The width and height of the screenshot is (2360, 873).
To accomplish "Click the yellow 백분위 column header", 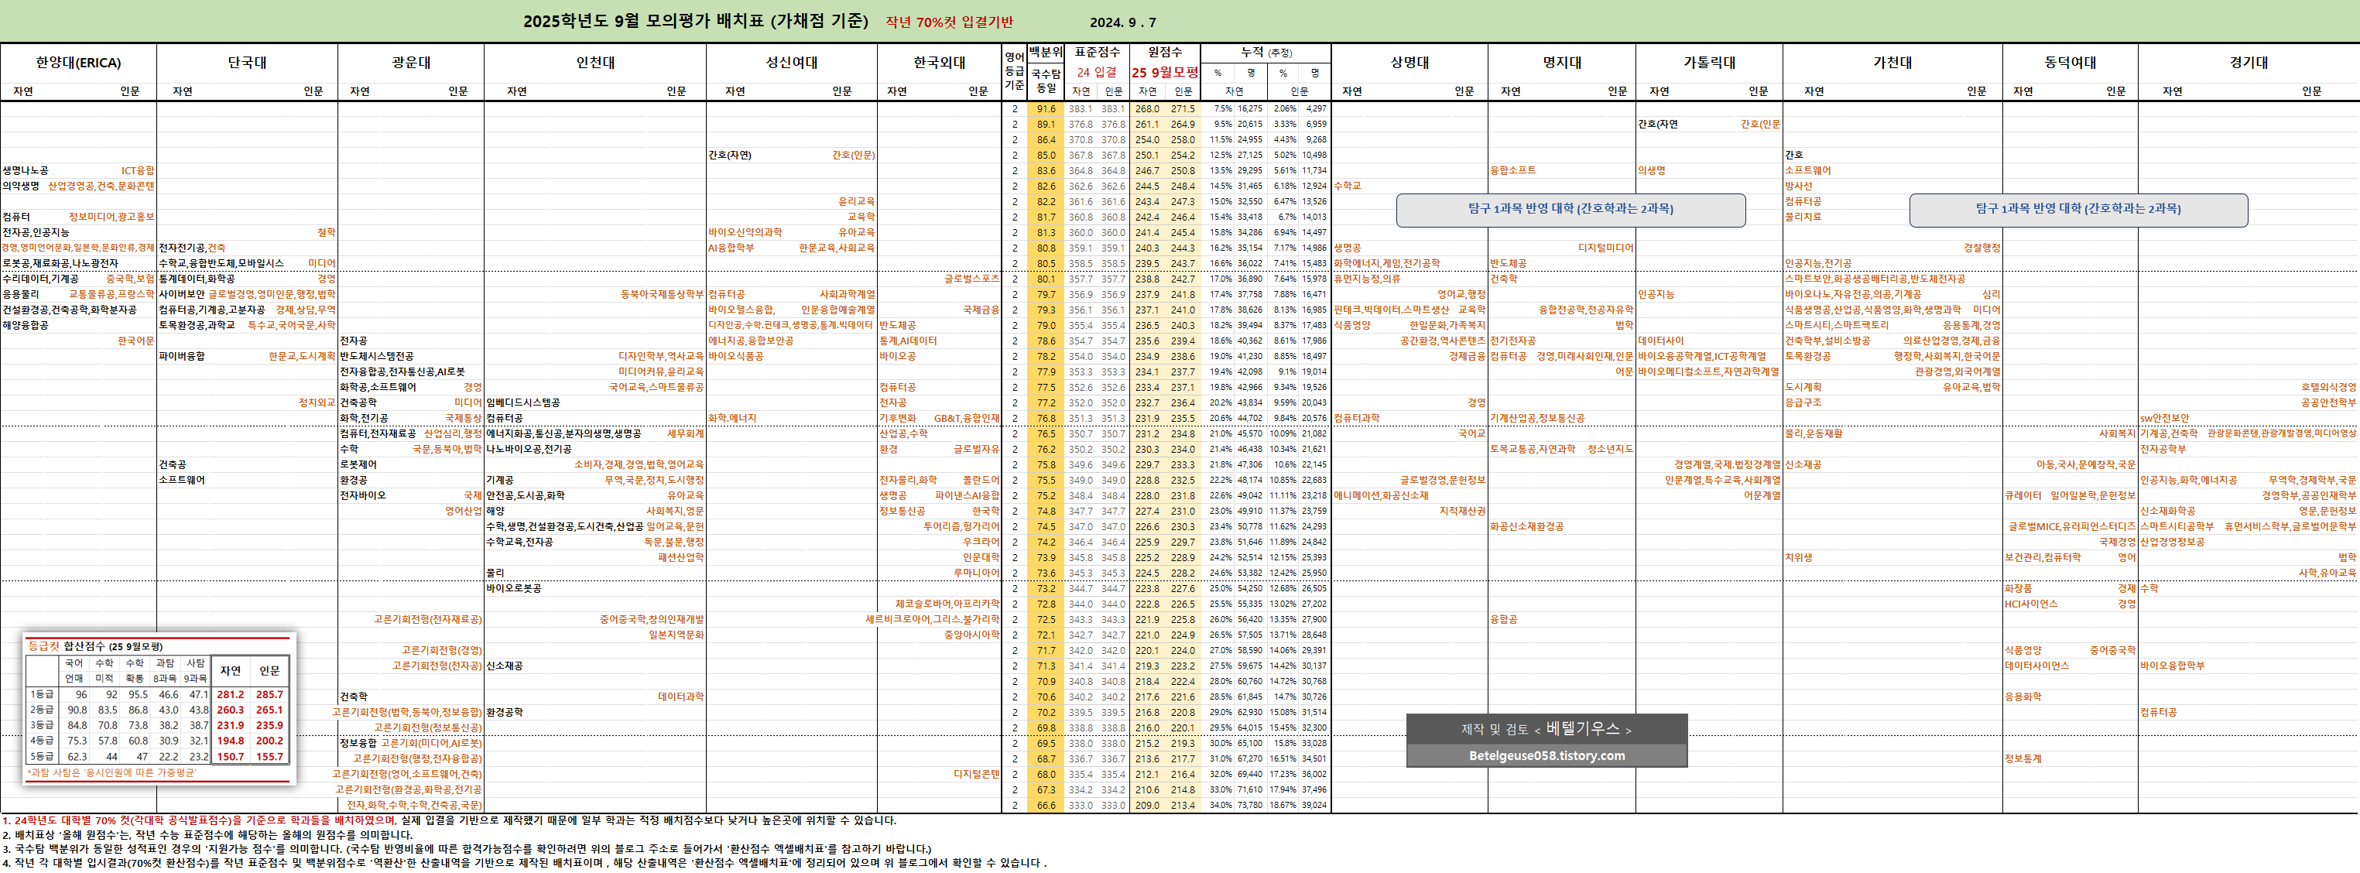I will [1046, 52].
